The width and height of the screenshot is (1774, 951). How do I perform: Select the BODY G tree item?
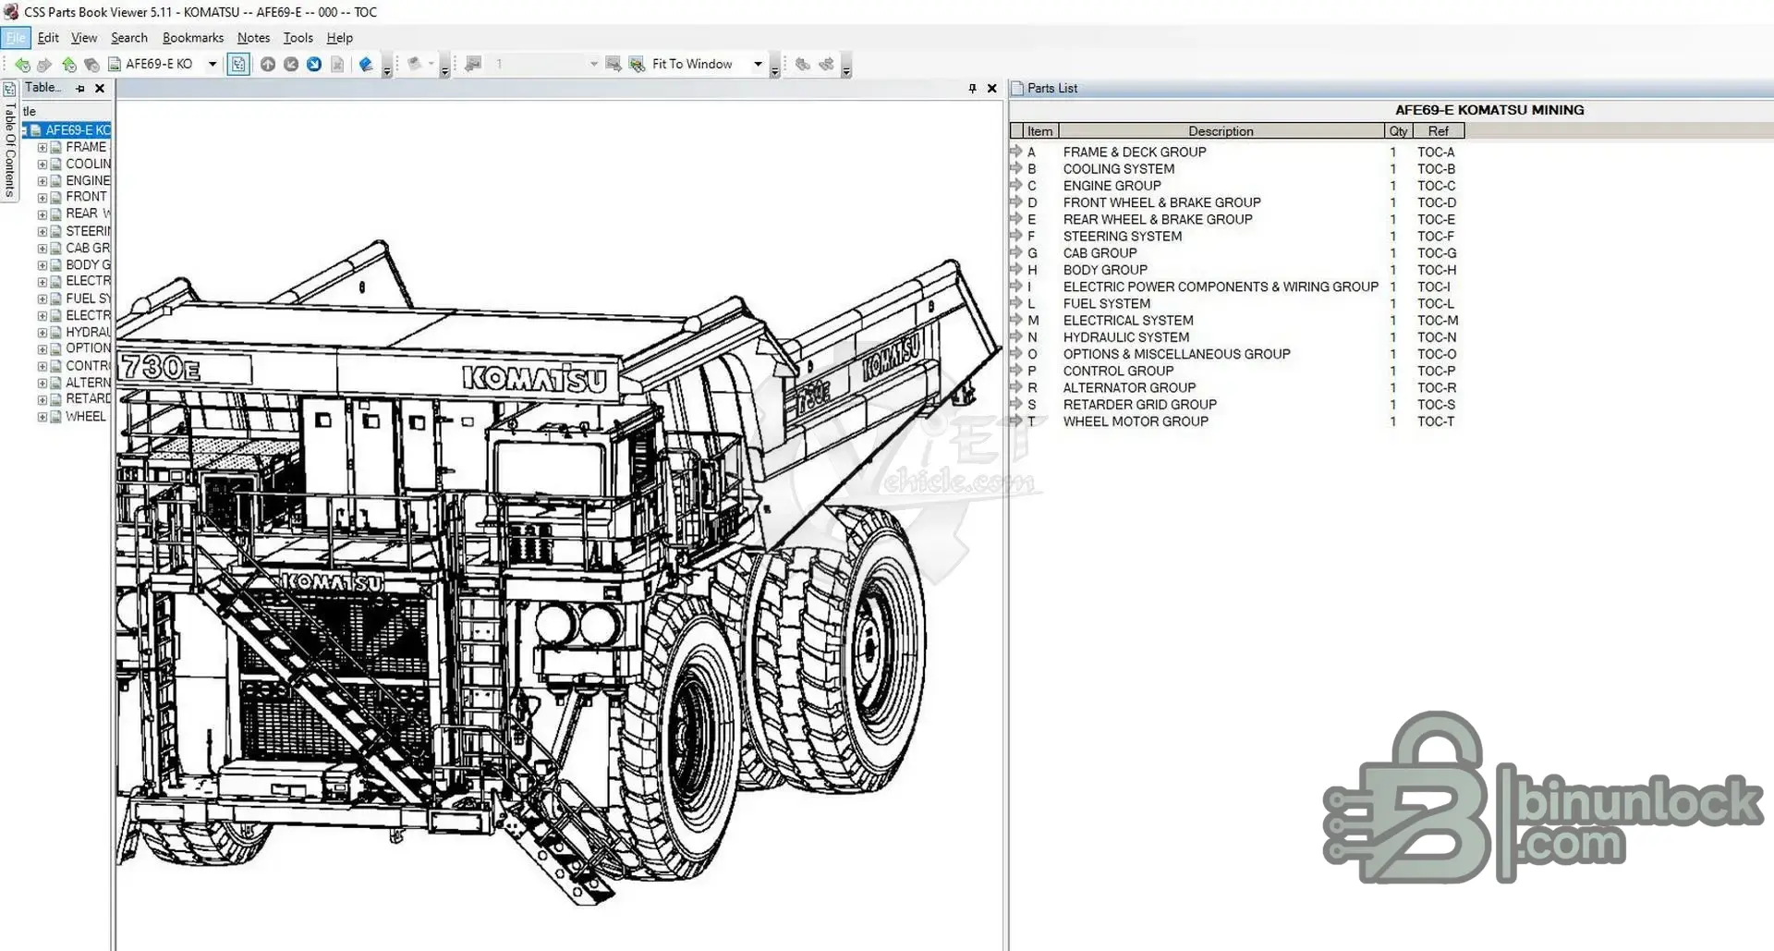[88, 265]
